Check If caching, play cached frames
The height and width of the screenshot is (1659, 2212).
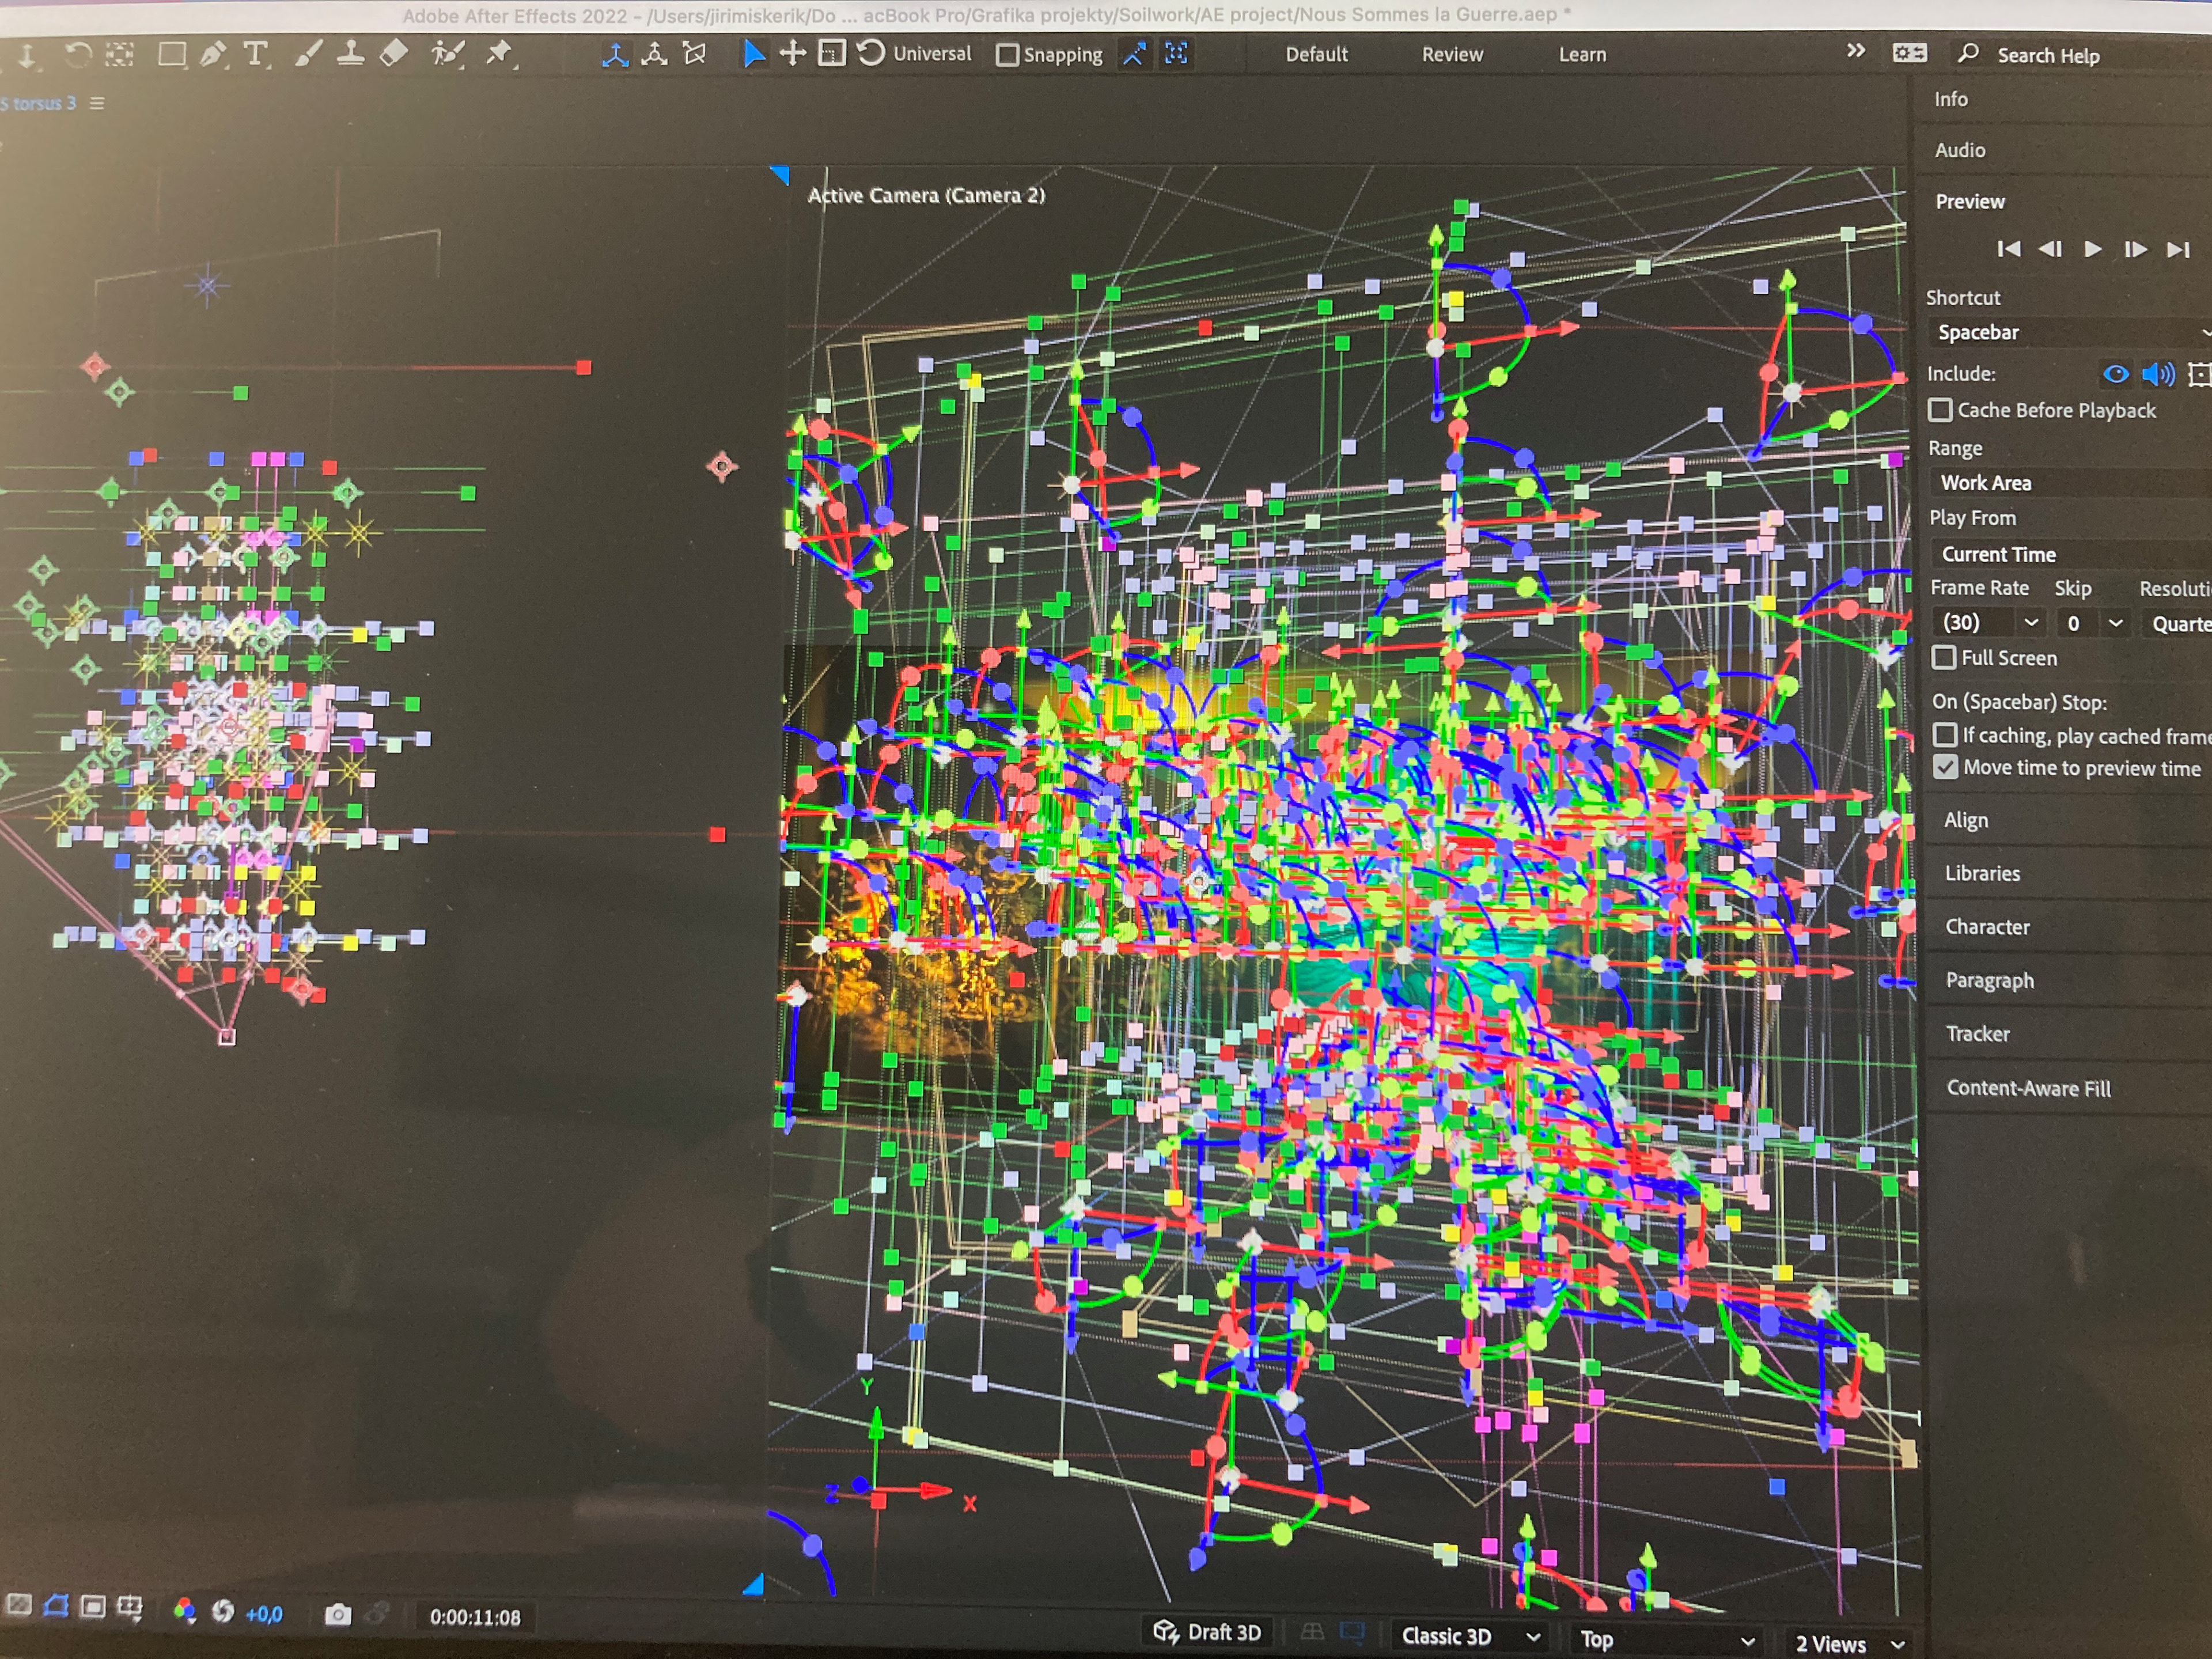[x=1945, y=736]
